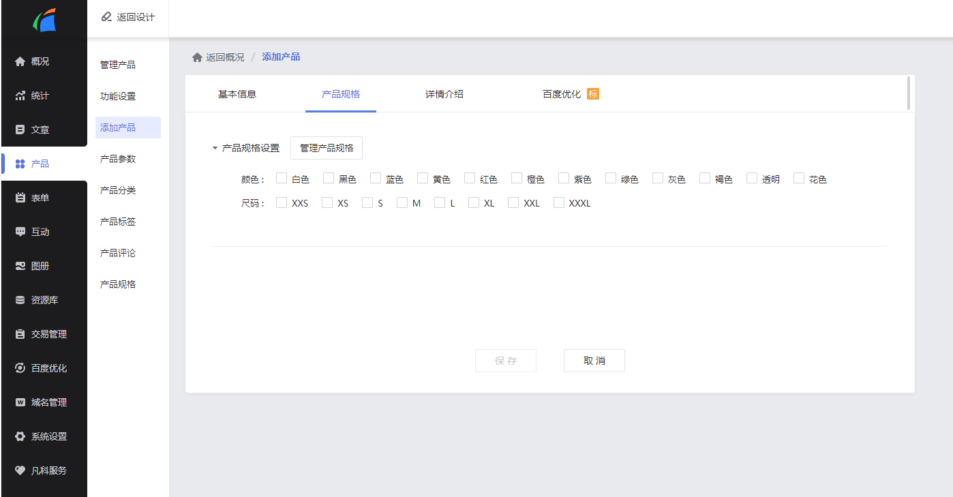Click the 文章 document icon
Screen dimensions: 953x497
pyautogui.click(x=20, y=130)
